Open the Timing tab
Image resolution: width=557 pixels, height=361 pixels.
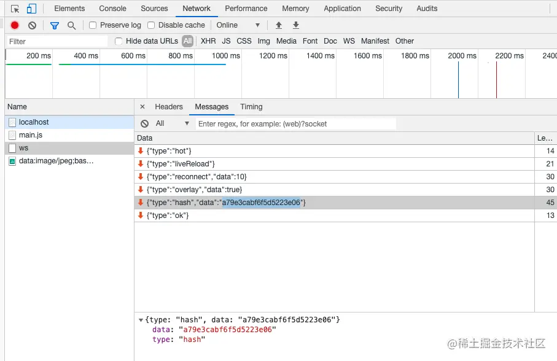251,107
